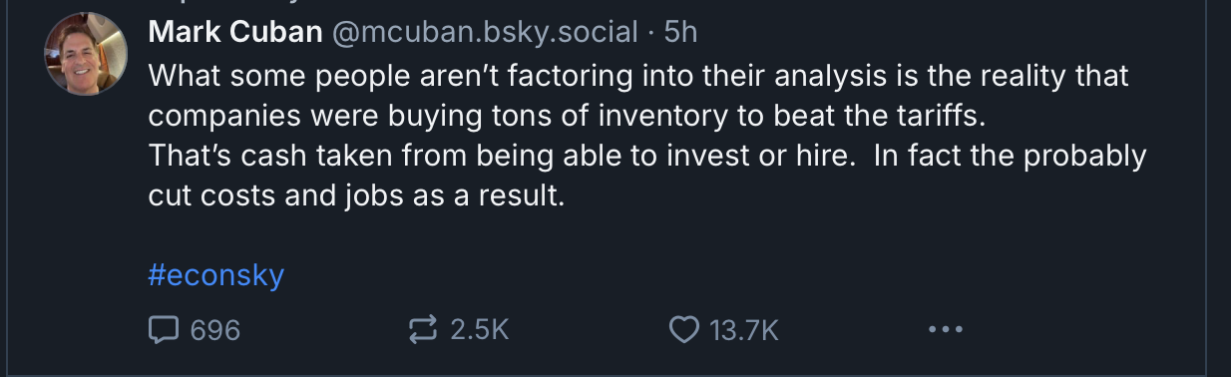
Task: Click the text "cut costs and jobs as a result."
Action: [x=357, y=196]
